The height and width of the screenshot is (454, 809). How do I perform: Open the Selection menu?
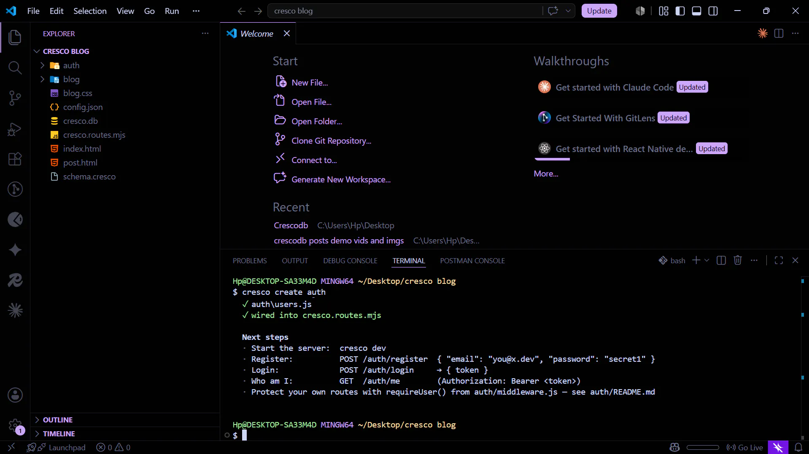[90, 11]
